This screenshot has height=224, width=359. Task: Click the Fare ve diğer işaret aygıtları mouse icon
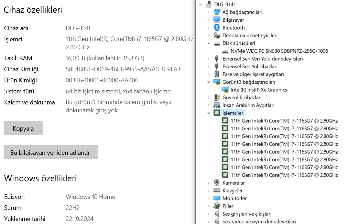tap(217, 74)
